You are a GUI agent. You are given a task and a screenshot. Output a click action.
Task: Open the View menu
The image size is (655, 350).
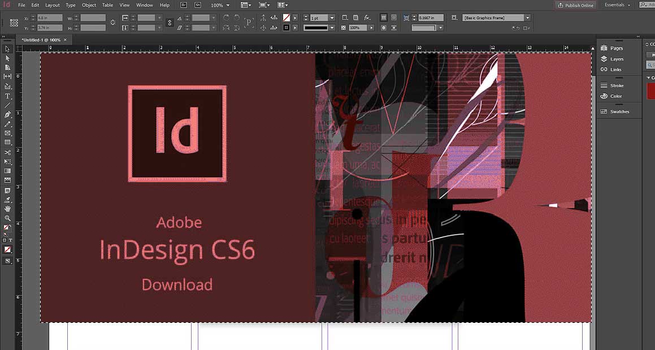(124, 5)
